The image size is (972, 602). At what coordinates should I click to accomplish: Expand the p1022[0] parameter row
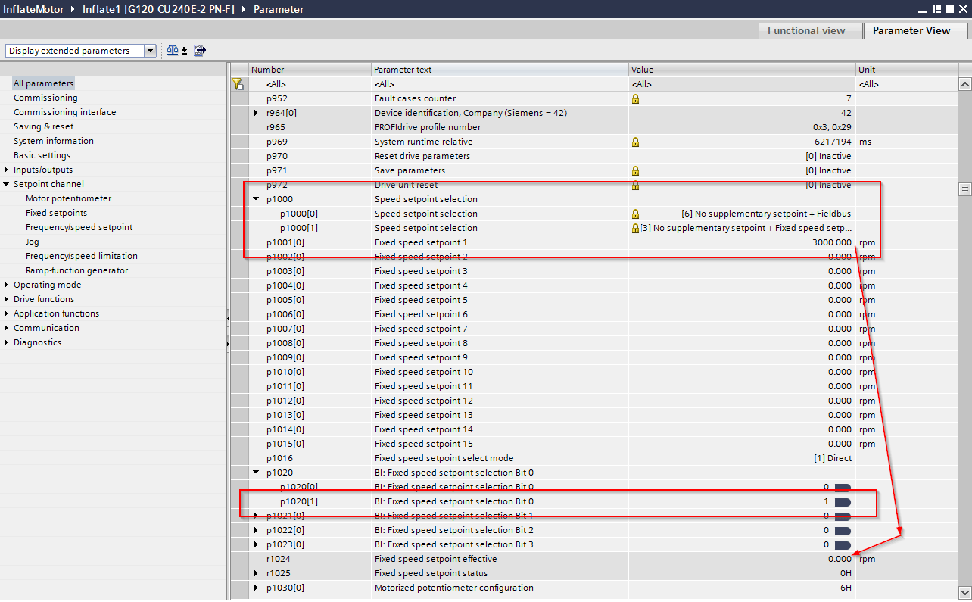click(256, 530)
